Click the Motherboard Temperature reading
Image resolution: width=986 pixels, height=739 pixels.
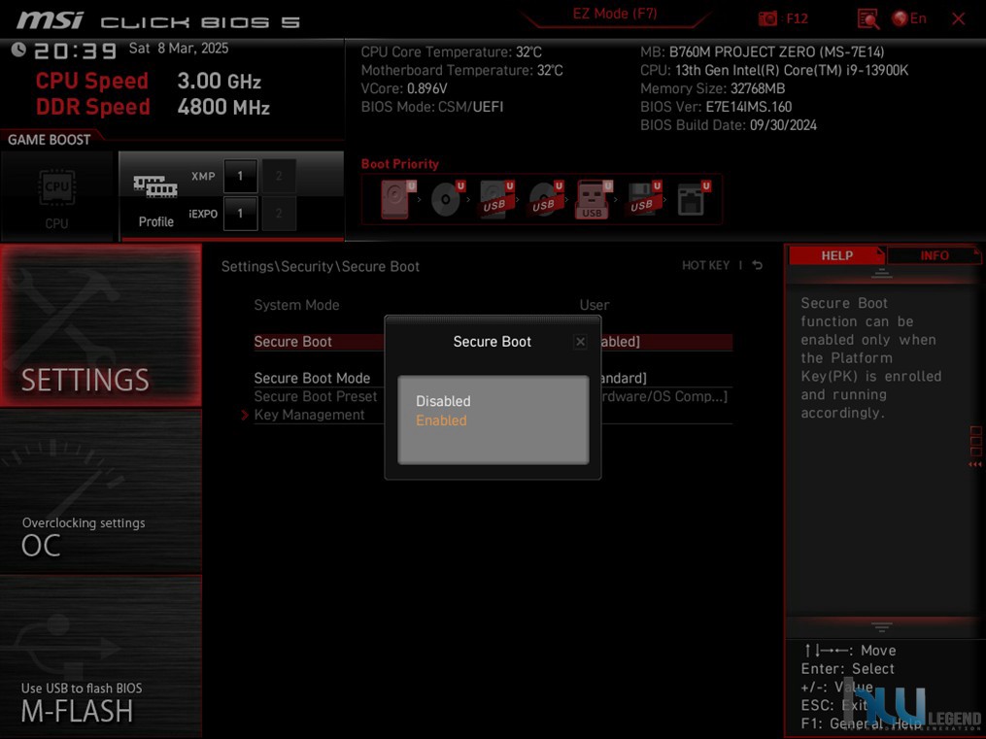[x=461, y=70]
